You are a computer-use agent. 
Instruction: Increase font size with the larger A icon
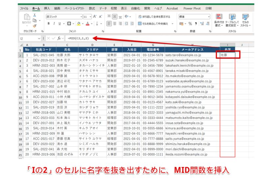point(95,16)
